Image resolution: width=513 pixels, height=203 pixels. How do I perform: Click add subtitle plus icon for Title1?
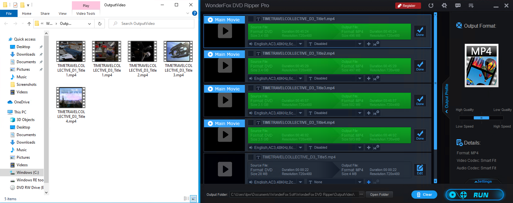coord(369,44)
